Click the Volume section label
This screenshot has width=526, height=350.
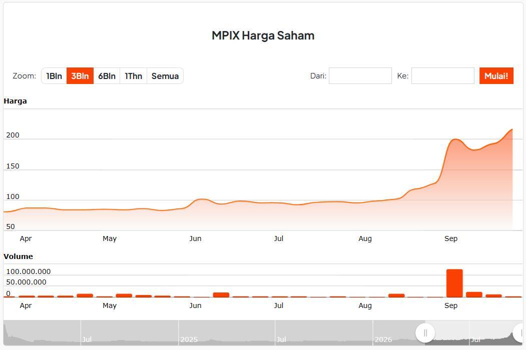click(x=18, y=256)
